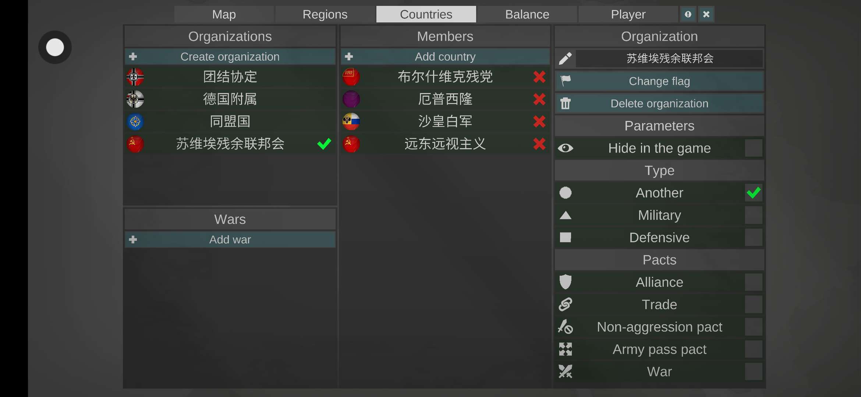Remove 布尔什维克残党 with its red X
This screenshot has width=861, height=397.
click(x=539, y=77)
